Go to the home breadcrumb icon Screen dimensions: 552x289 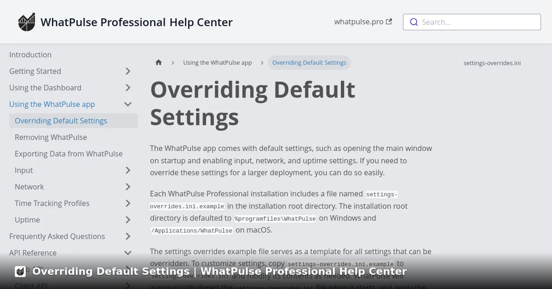(x=159, y=62)
